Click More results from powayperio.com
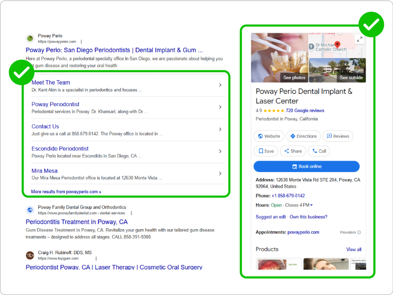393x295 pixels. (x=66, y=192)
